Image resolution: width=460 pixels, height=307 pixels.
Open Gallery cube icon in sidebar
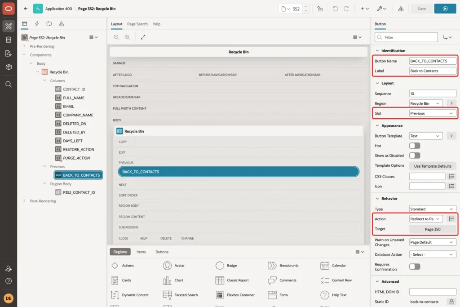[x=9, y=67]
